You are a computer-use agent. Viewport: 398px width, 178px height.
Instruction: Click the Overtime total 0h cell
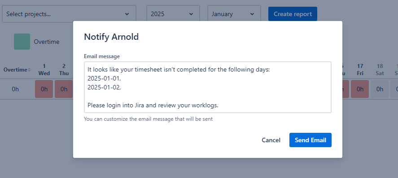pyautogui.click(x=15, y=89)
